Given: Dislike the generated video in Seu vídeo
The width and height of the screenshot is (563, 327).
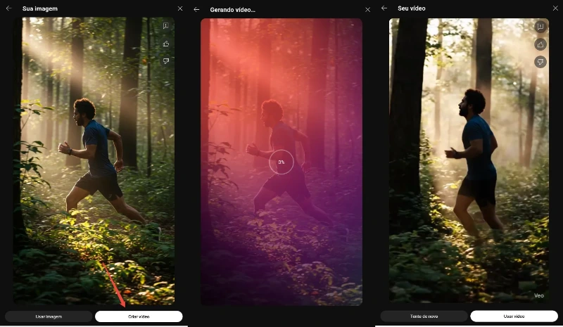Looking at the screenshot, I should pyautogui.click(x=540, y=62).
